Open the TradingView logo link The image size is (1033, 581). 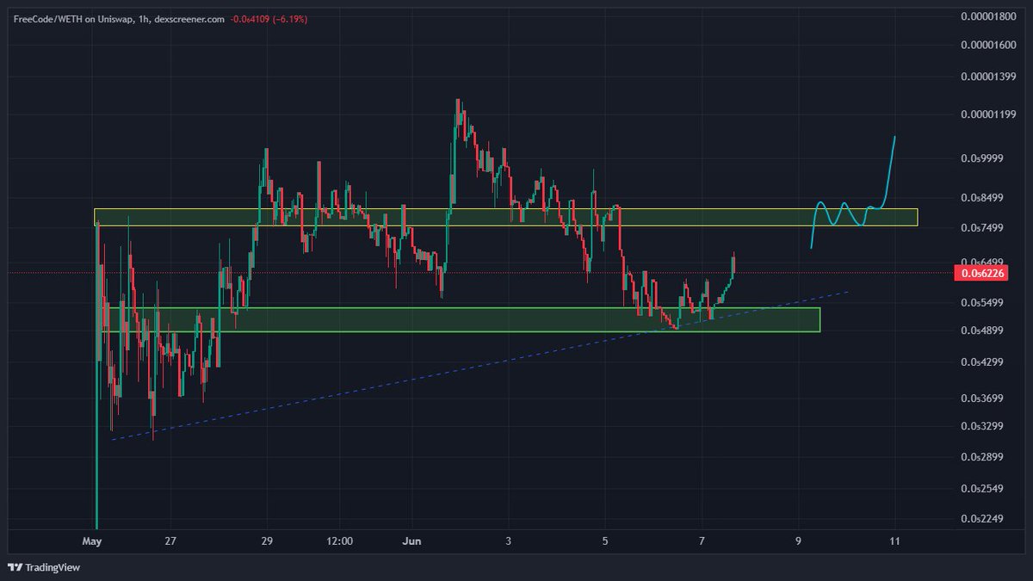pos(43,567)
